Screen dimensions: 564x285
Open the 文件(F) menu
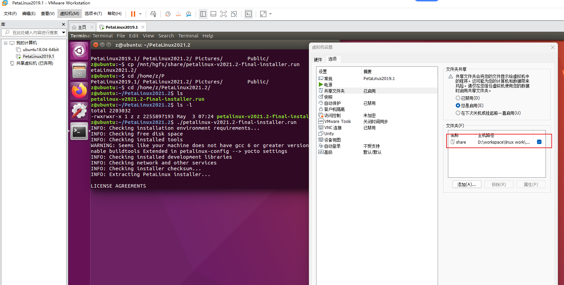[x=10, y=14]
